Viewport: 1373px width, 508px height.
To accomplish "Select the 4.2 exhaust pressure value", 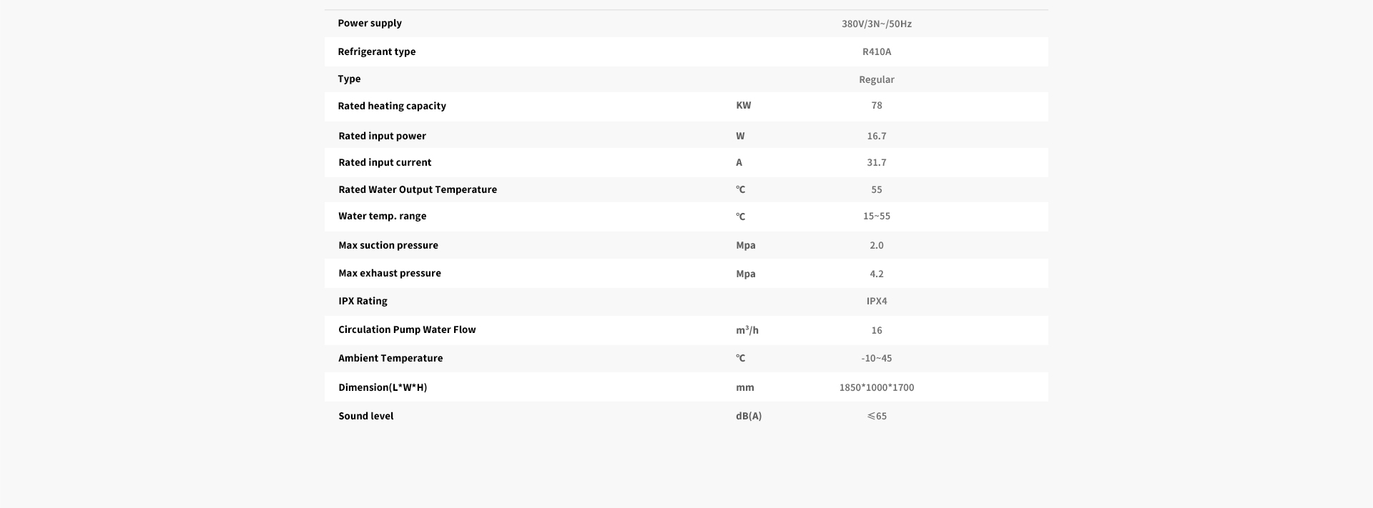I will click(x=877, y=274).
